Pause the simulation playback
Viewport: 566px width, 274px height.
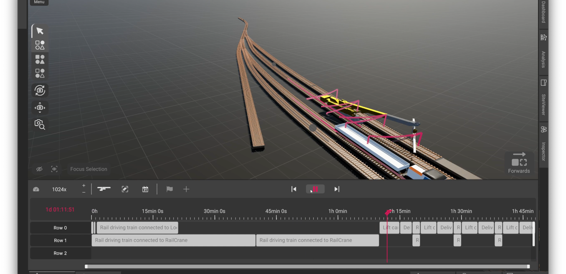point(315,189)
